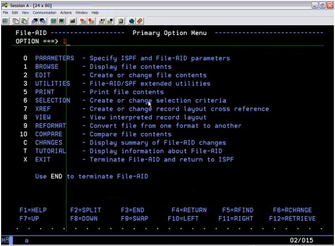Click the CHANGES option text

click(49, 142)
